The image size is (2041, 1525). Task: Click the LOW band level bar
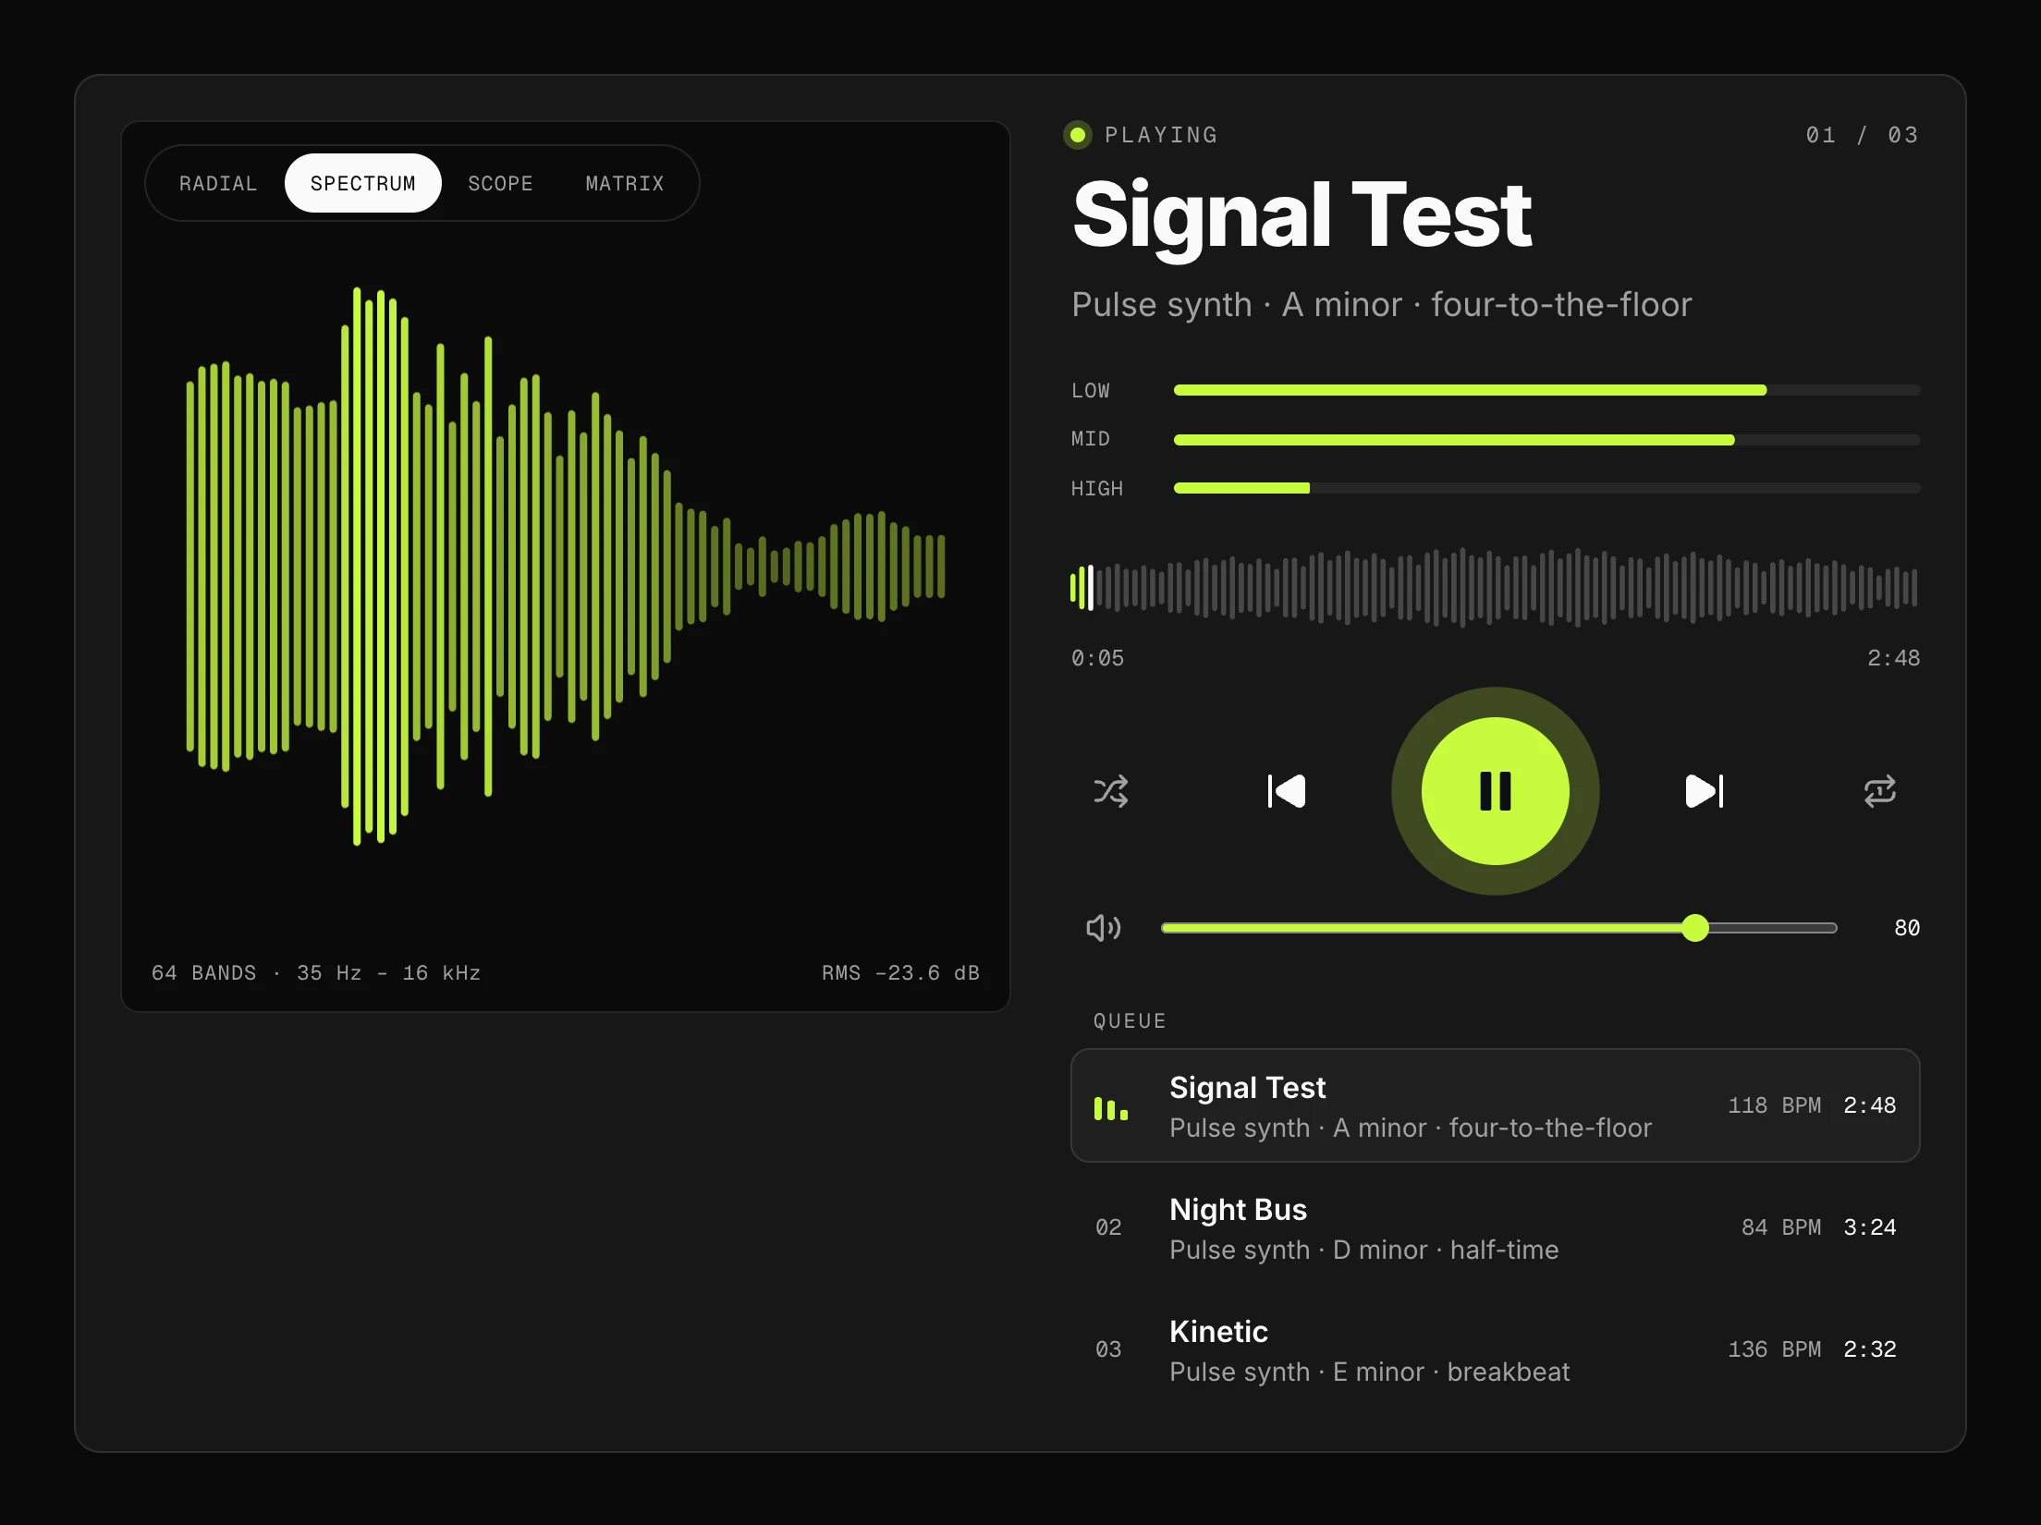[x=1546, y=390]
